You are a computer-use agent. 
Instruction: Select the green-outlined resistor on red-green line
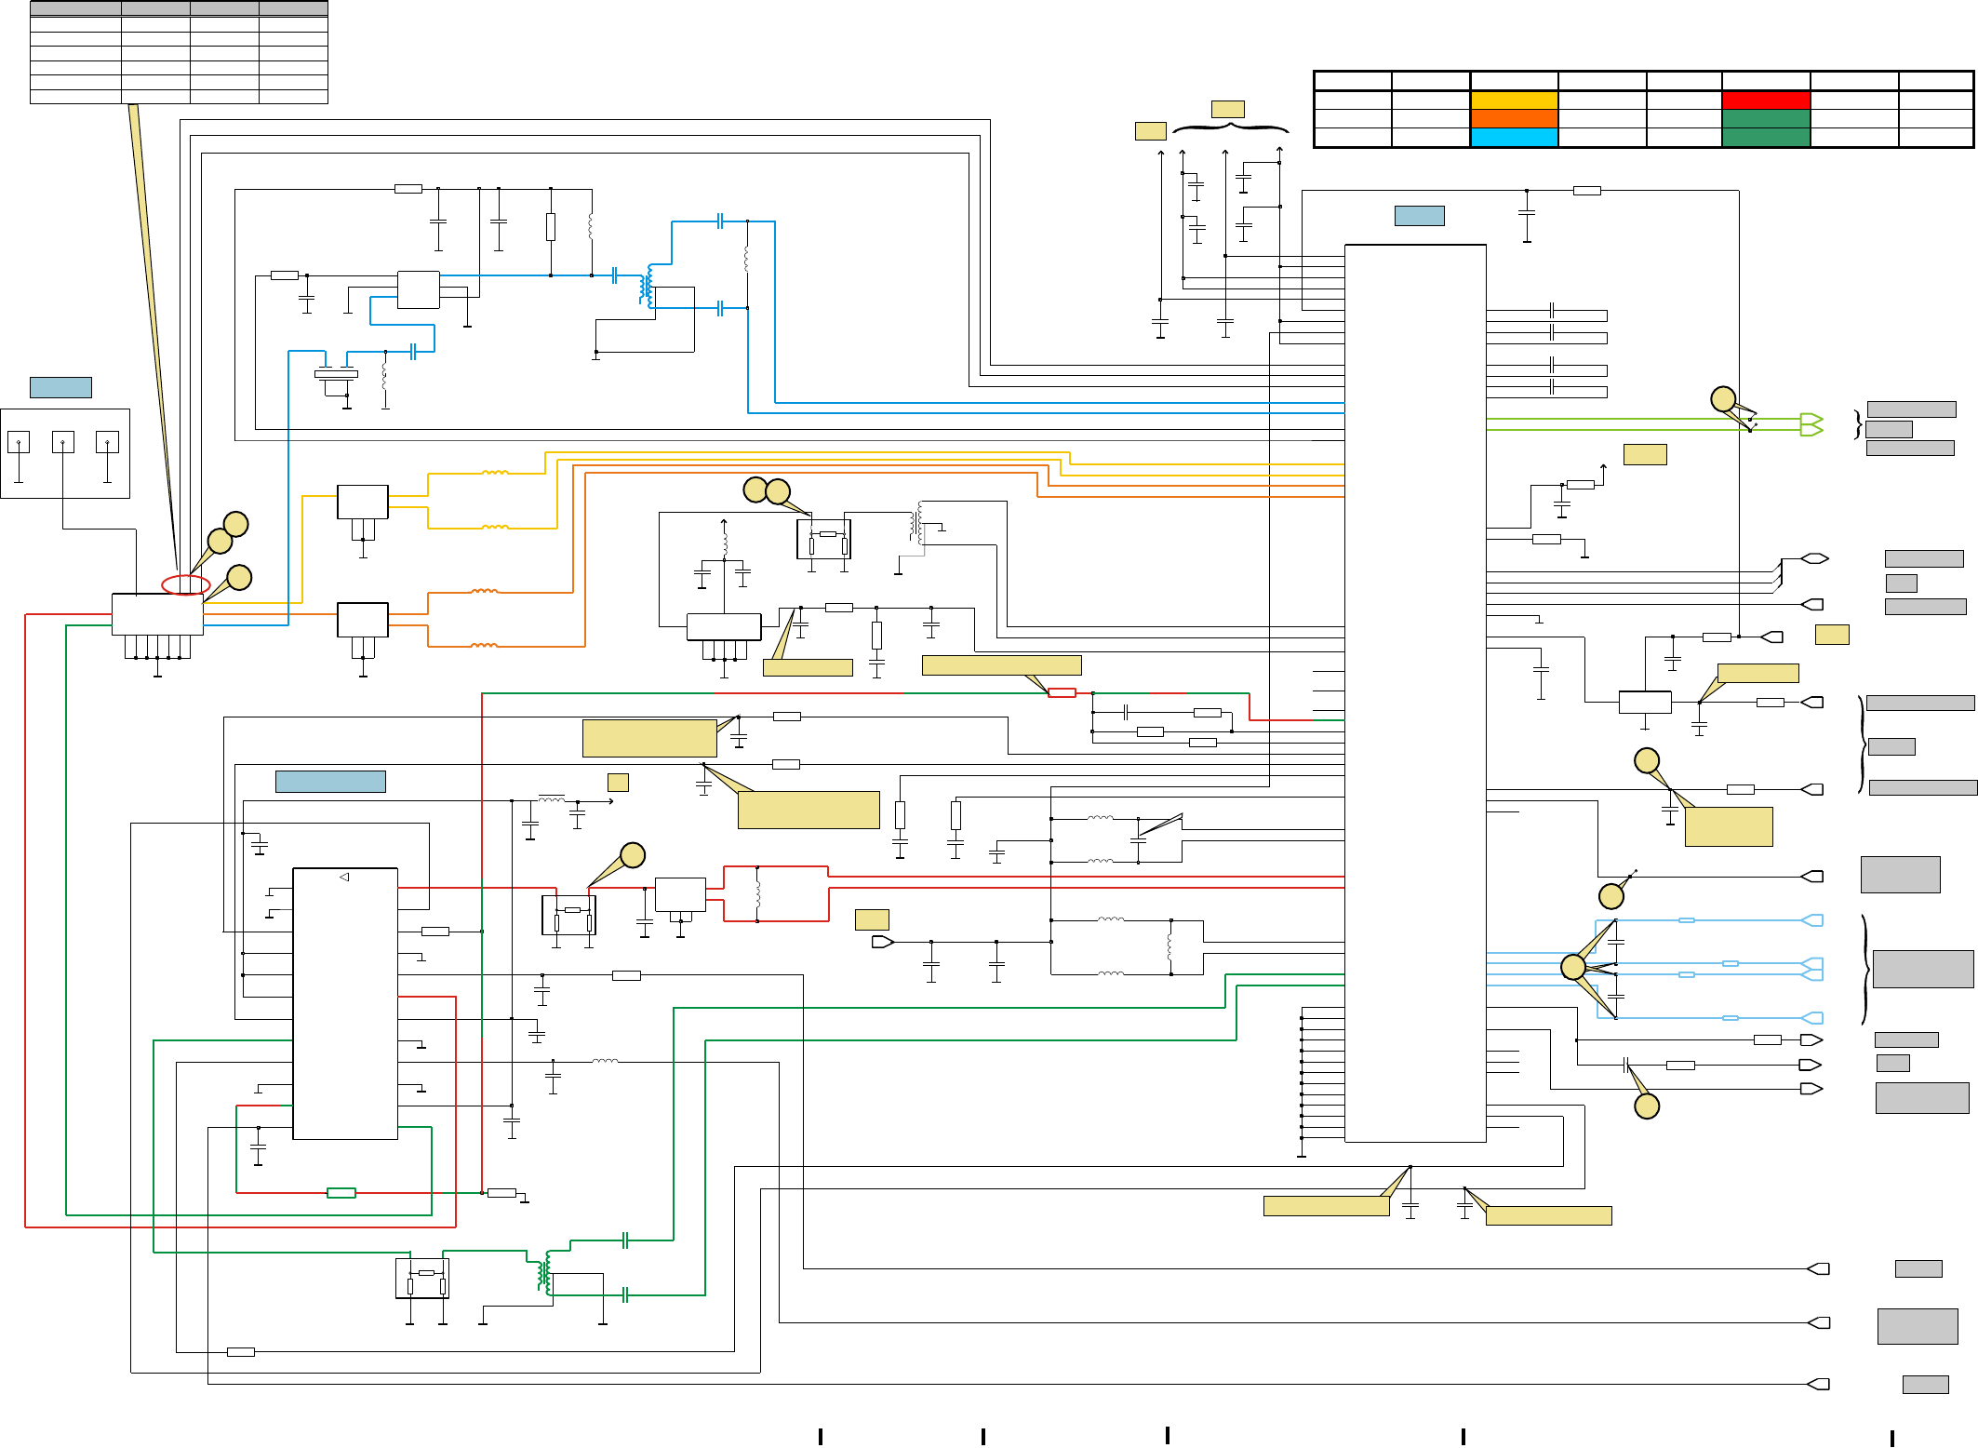pos(341,1193)
